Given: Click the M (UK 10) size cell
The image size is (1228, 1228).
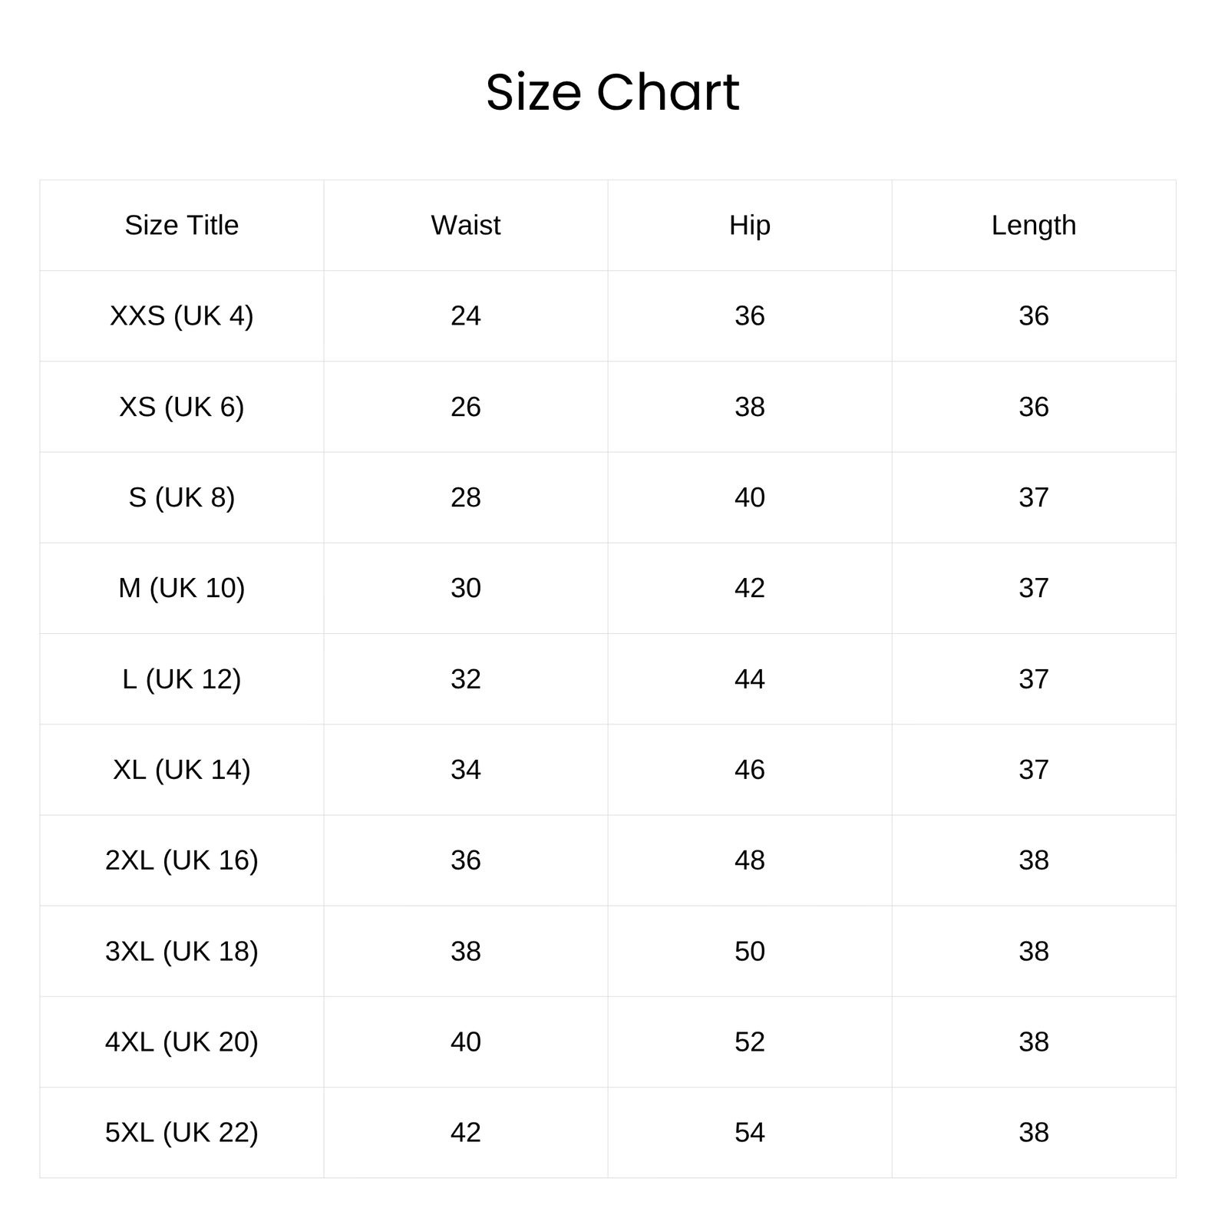Looking at the screenshot, I should [182, 588].
